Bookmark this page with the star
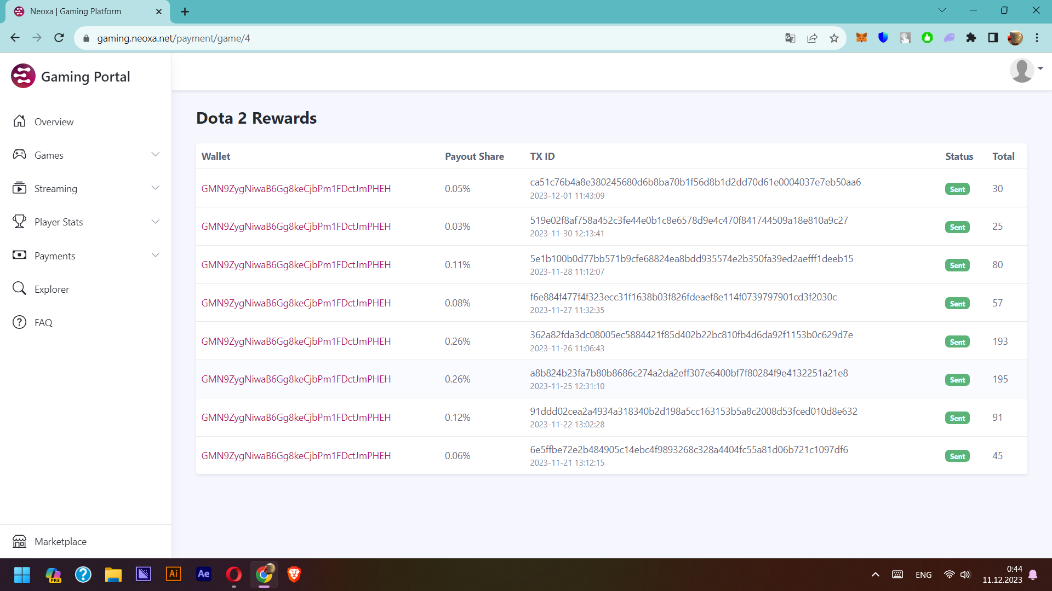 [x=834, y=38]
